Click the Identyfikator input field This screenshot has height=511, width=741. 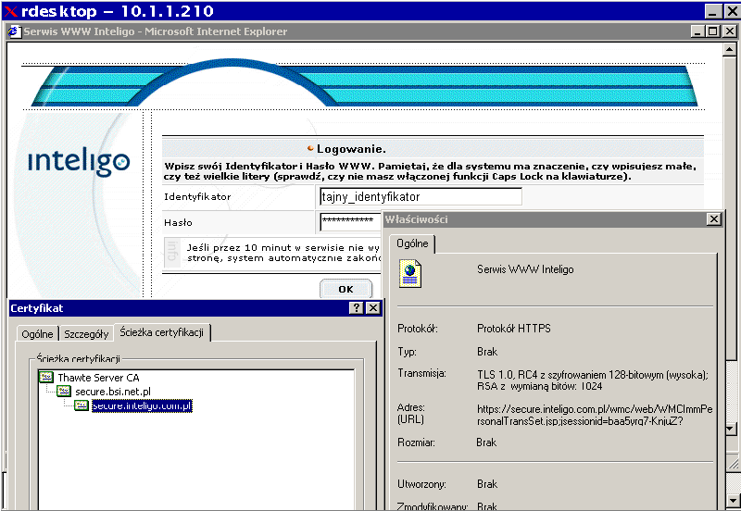click(421, 196)
